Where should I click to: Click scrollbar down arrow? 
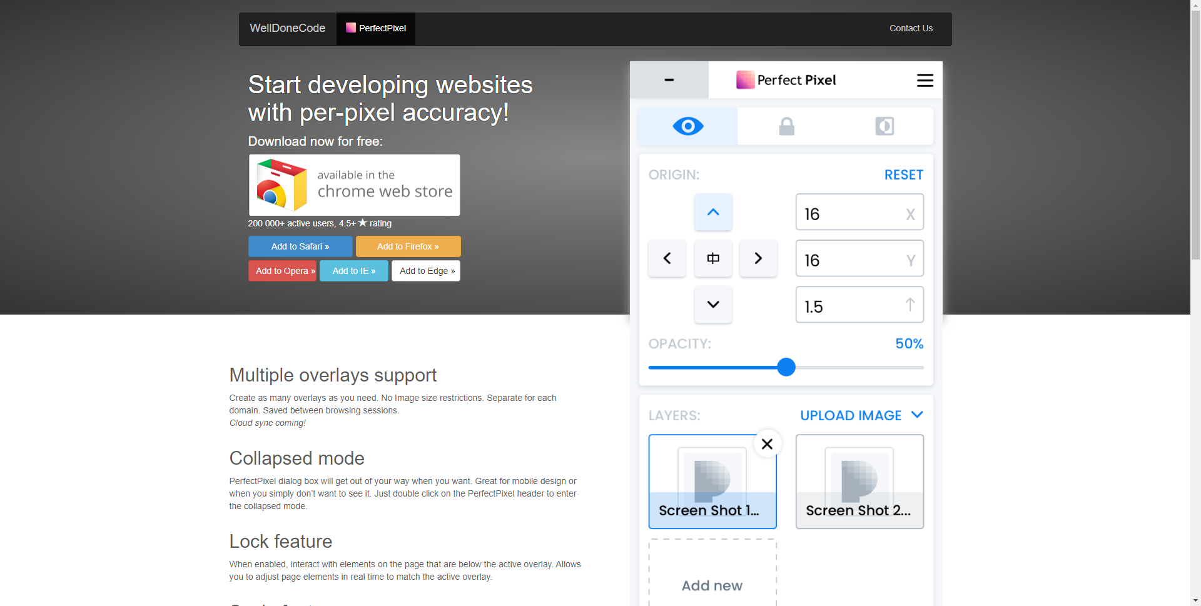click(1195, 601)
